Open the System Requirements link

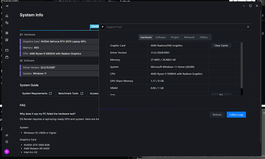point(37,93)
